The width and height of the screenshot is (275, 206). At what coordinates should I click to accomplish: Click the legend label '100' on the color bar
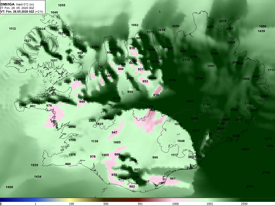(x=71, y=204)
